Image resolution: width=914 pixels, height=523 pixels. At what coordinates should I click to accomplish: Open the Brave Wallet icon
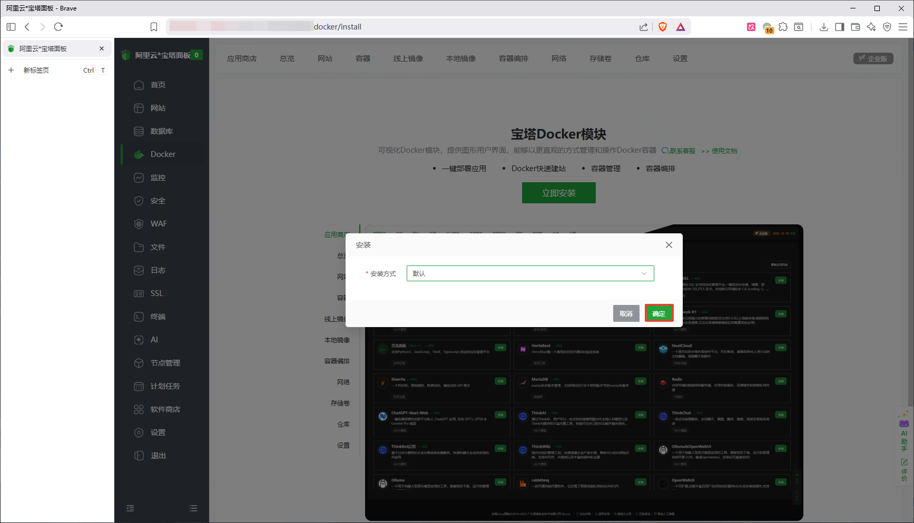[856, 27]
